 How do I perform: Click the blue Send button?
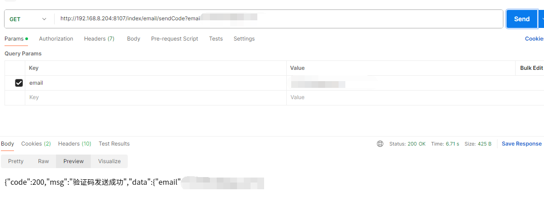pos(521,19)
